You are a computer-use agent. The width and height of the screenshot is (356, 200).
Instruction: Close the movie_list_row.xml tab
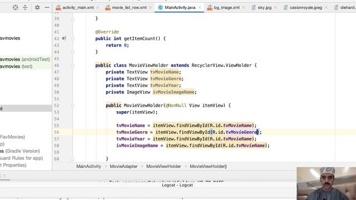[150, 7]
